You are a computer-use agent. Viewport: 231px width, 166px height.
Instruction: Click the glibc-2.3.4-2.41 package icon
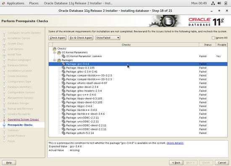pyautogui.click(x=63, y=71)
